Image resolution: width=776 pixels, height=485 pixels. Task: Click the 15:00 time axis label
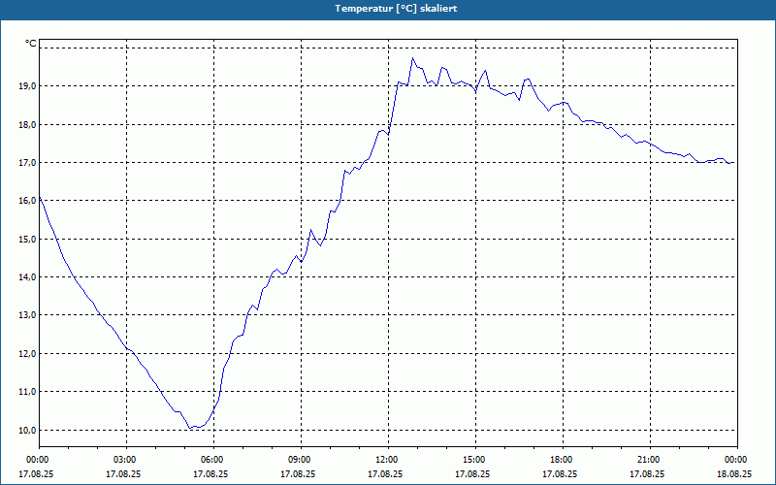(475, 460)
